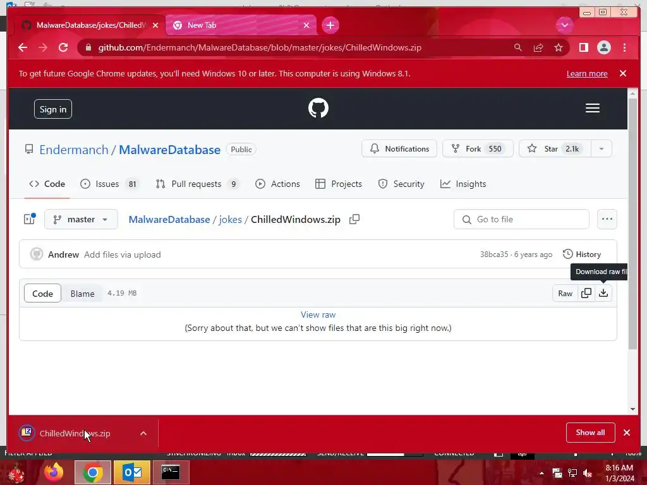This screenshot has width=647, height=485.
Task: Open the share page icon in the address bar
Action: (x=538, y=47)
